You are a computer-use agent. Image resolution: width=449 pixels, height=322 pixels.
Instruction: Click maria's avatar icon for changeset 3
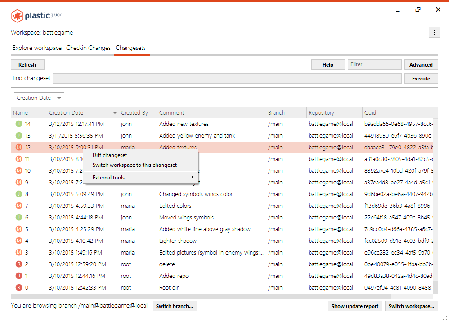click(x=19, y=252)
